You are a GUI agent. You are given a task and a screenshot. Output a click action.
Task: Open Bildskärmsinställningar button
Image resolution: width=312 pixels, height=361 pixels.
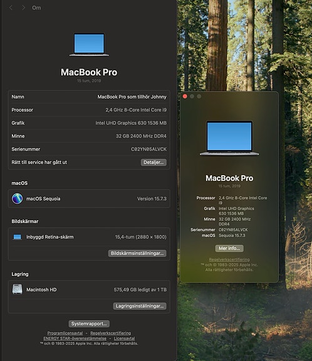coord(137,253)
